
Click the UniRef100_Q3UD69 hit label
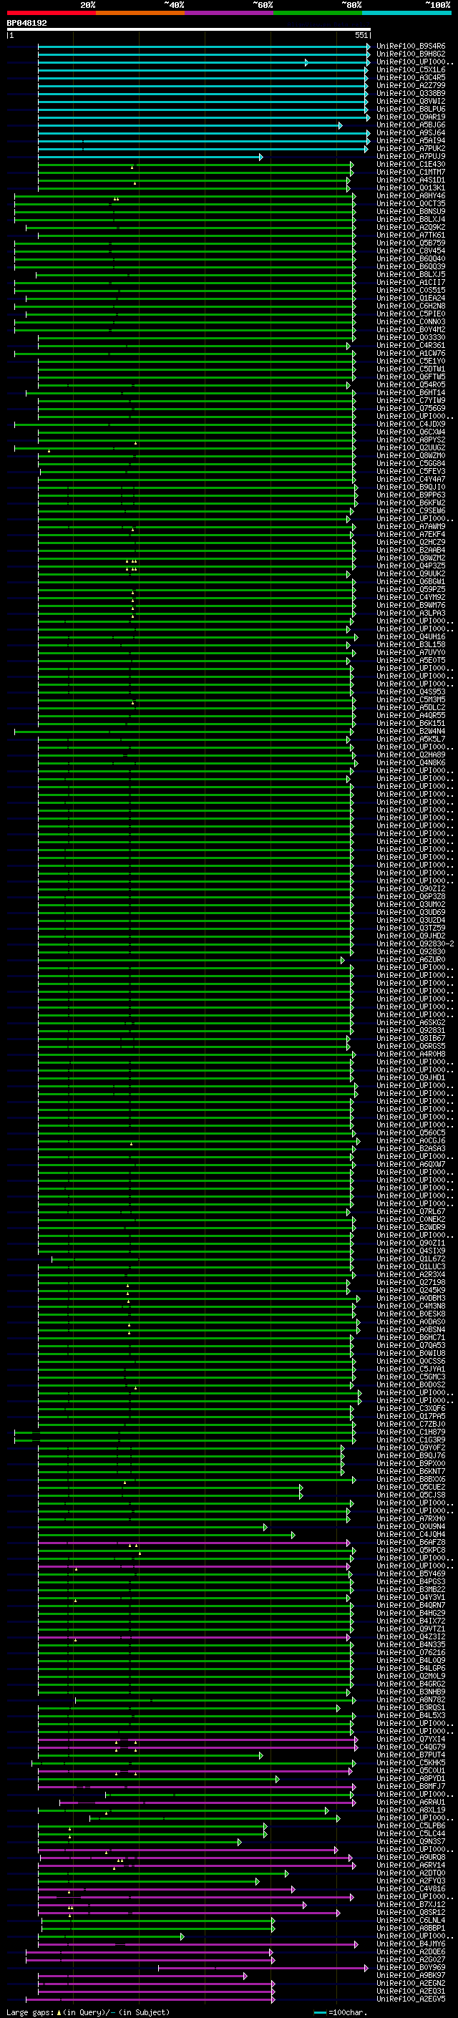click(x=411, y=912)
